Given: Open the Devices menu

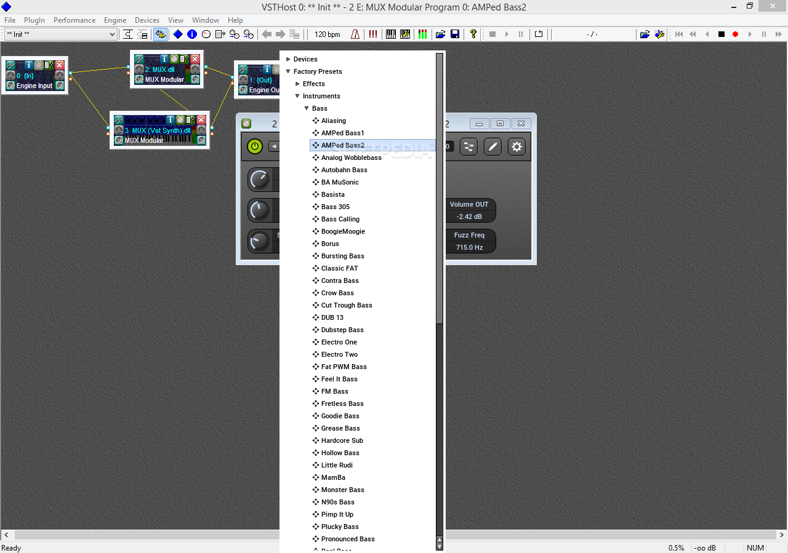Looking at the screenshot, I should click(147, 20).
